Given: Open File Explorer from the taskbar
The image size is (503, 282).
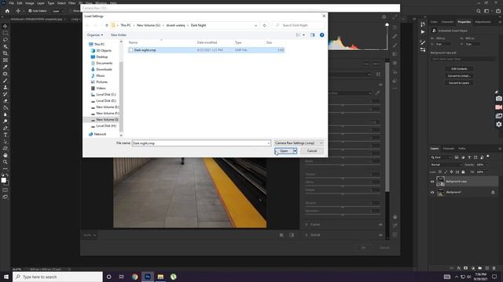Looking at the screenshot, I should coord(160,277).
